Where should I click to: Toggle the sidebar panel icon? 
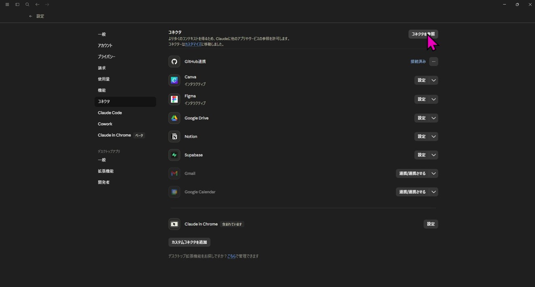(17, 5)
